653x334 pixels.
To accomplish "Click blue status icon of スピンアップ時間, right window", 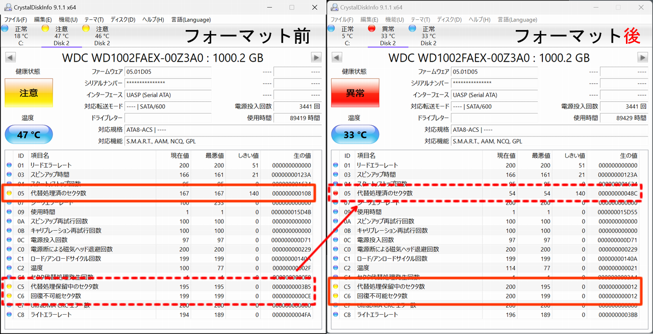I will click(335, 175).
